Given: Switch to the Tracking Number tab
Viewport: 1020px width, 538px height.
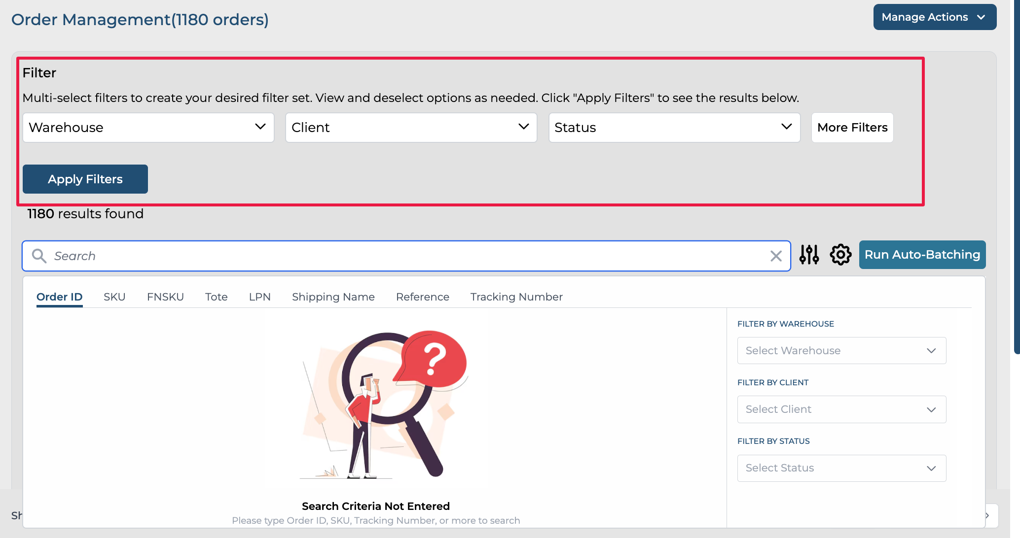Looking at the screenshot, I should pyautogui.click(x=516, y=297).
